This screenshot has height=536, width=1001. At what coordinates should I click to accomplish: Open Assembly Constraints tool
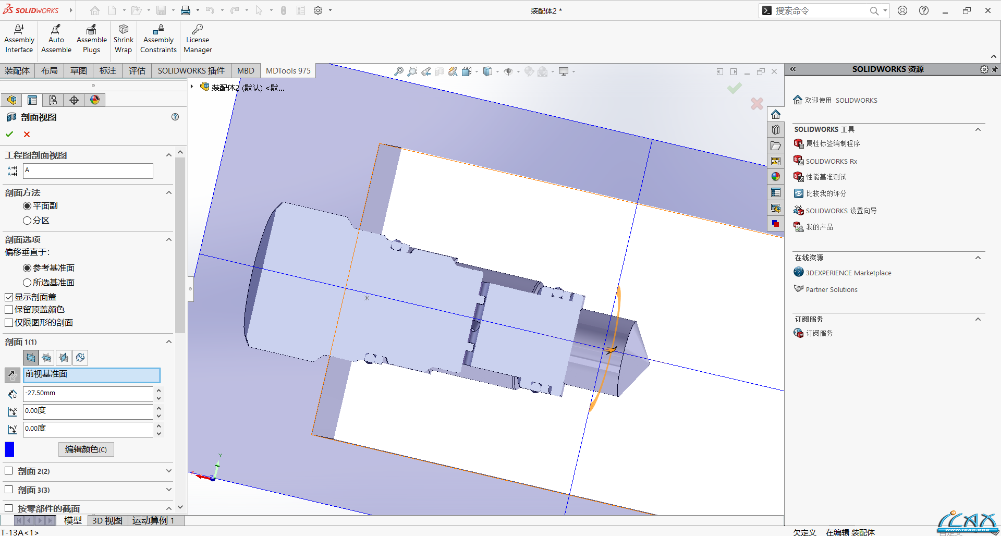pos(158,39)
